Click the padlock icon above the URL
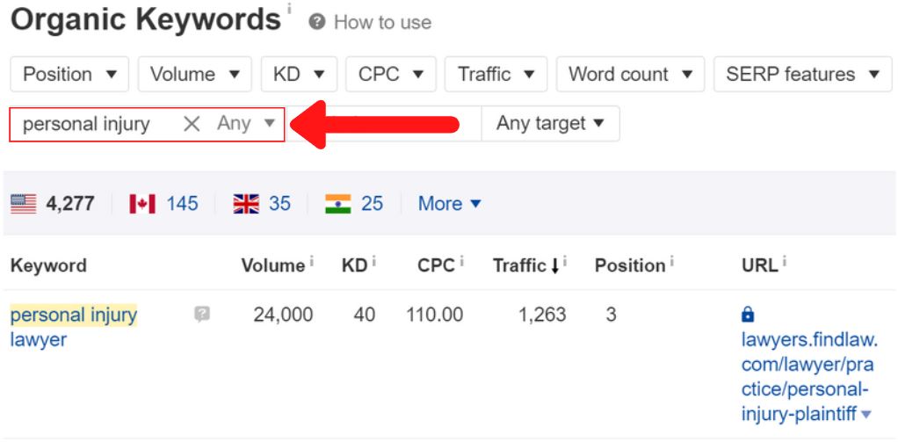Viewport: 898px width, 442px height. [x=748, y=315]
